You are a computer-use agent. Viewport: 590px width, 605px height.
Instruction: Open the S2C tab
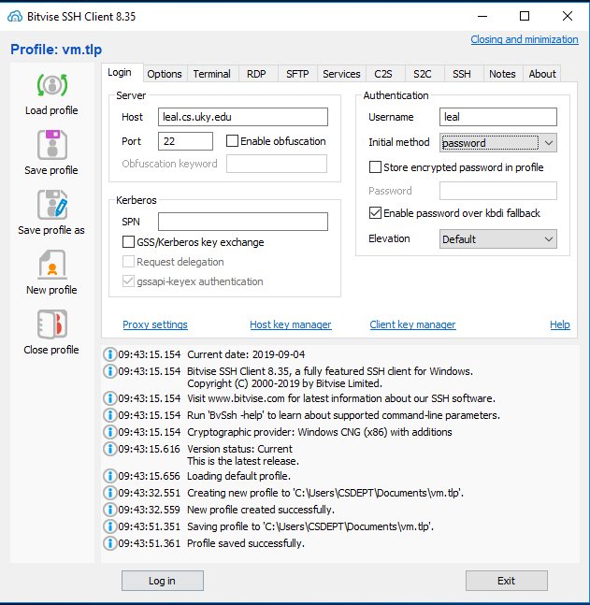coord(423,74)
